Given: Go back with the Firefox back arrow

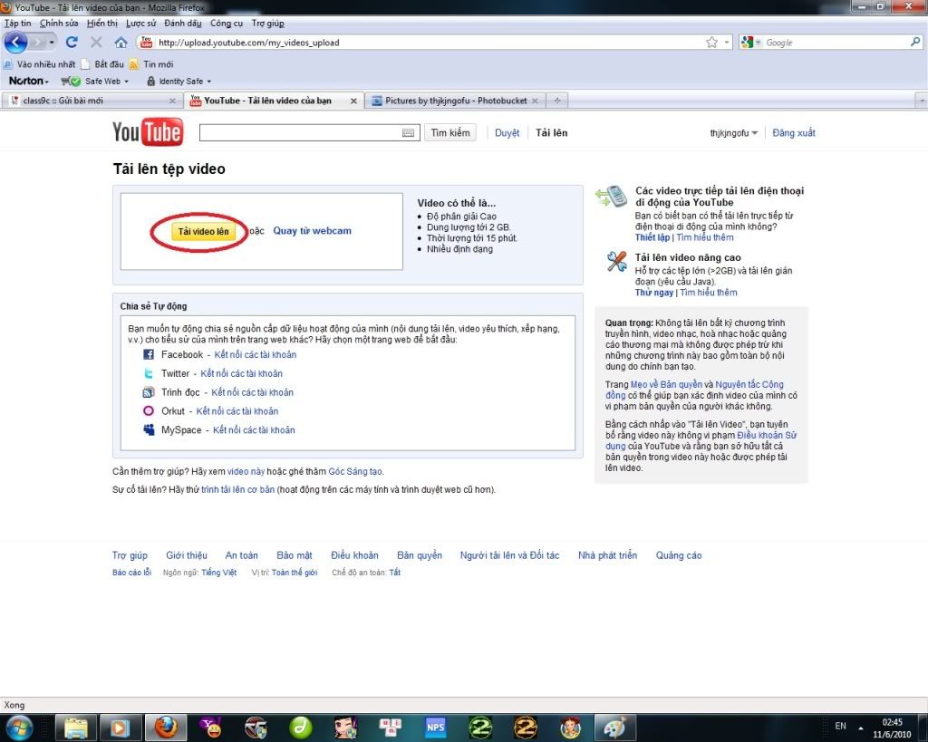Looking at the screenshot, I should click(16, 43).
